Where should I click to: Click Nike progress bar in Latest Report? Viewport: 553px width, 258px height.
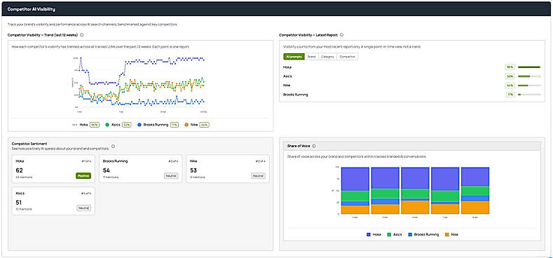click(x=529, y=85)
